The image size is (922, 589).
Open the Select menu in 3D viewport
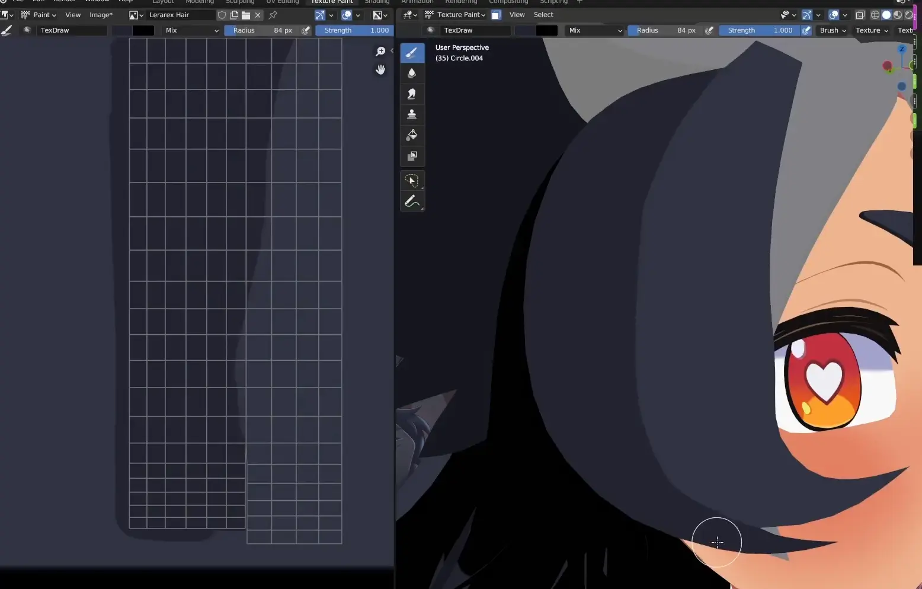coord(543,15)
